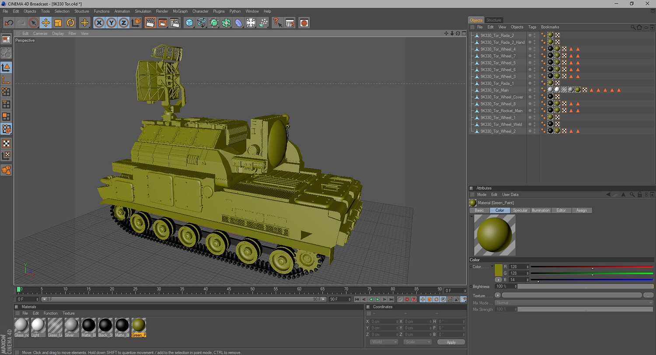Collapse the material preview triangle

pos(471,216)
